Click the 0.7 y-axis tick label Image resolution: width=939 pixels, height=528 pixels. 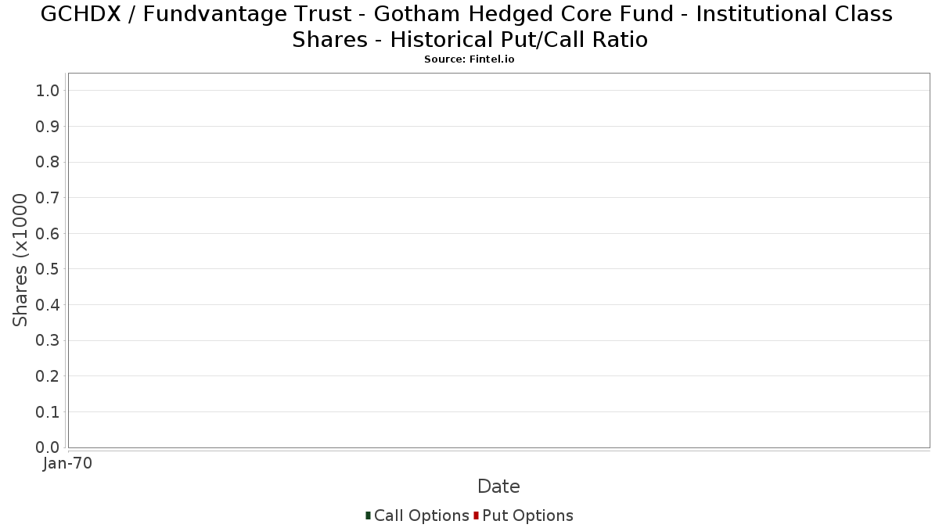pos(48,198)
